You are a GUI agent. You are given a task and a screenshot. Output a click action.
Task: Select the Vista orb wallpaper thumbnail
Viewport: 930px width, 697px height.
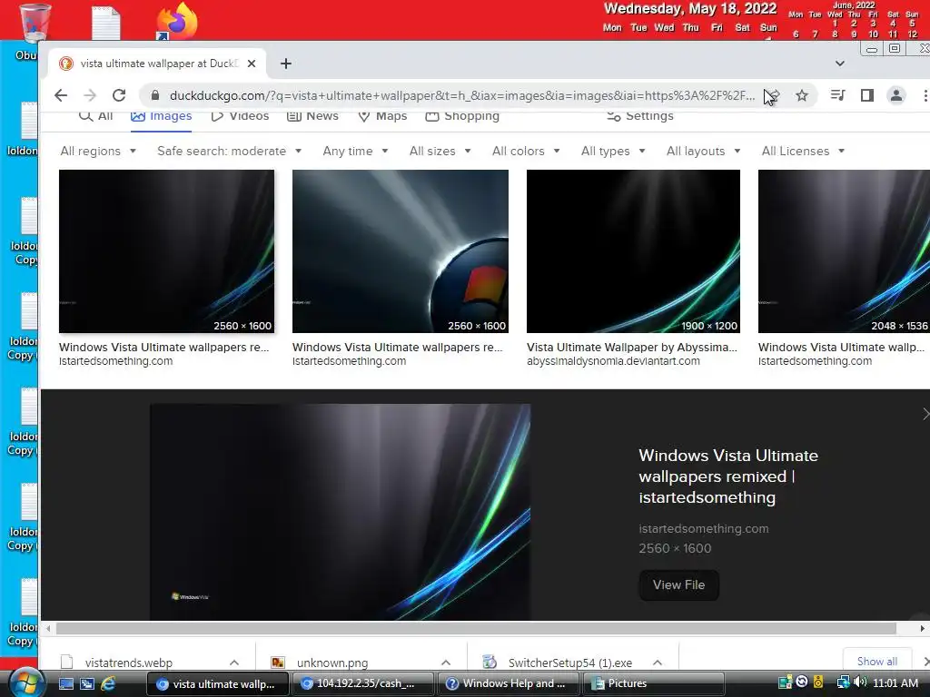401,251
